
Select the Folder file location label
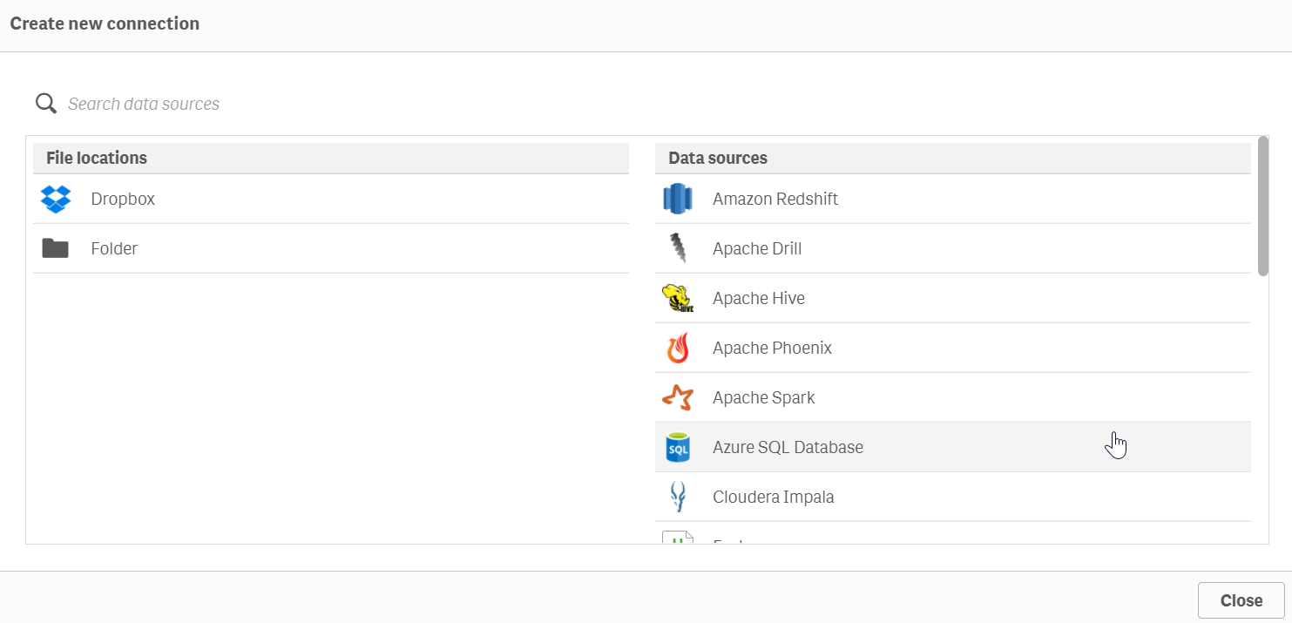point(114,248)
